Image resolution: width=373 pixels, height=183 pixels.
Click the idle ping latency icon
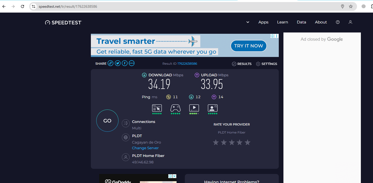169,97
